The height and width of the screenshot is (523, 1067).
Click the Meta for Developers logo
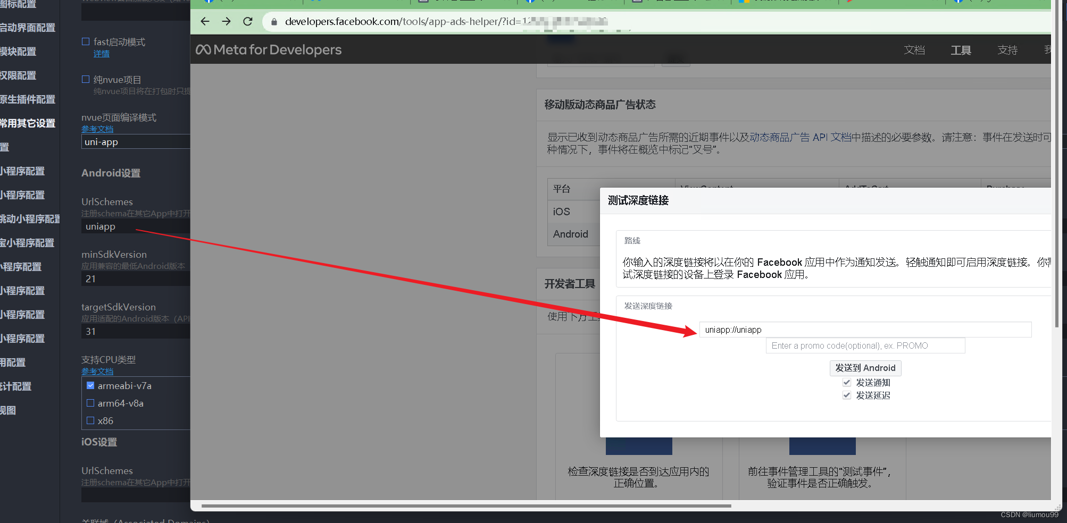coord(269,49)
